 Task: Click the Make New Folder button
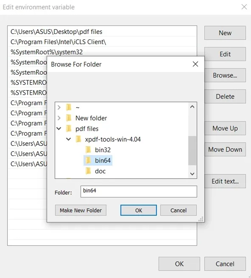[x=81, y=210]
